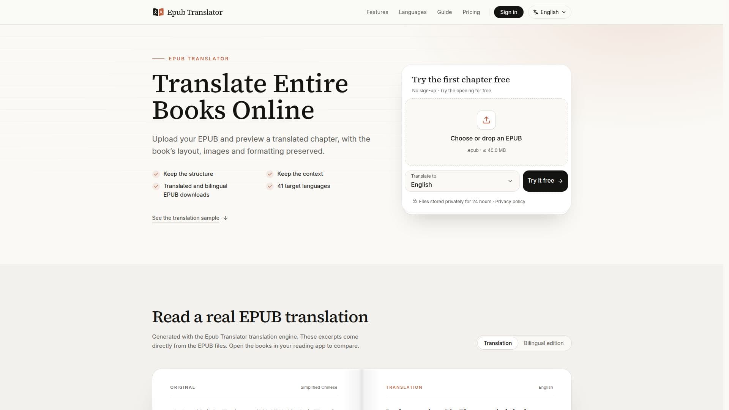Click the Read a real EPUB translation heading
Viewport: 729px width, 410px height.
(x=260, y=317)
